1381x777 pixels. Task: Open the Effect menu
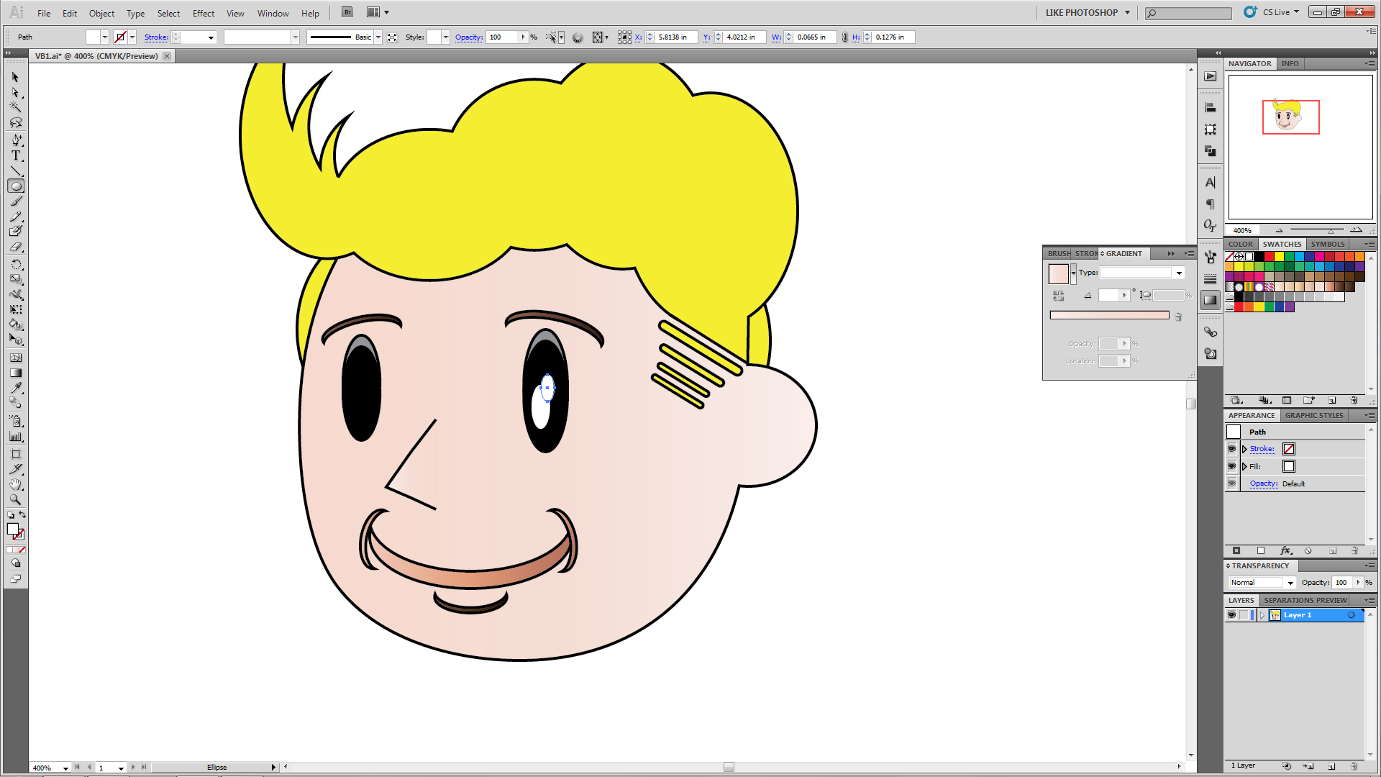coord(203,13)
